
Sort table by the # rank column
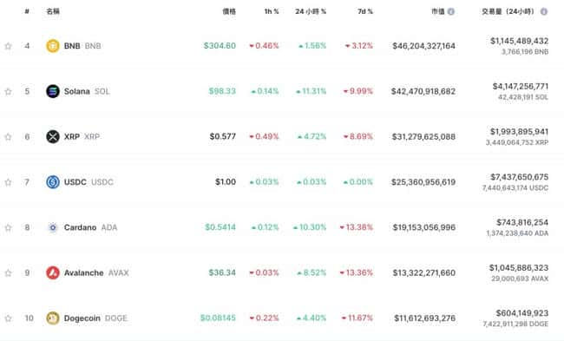(27, 11)
